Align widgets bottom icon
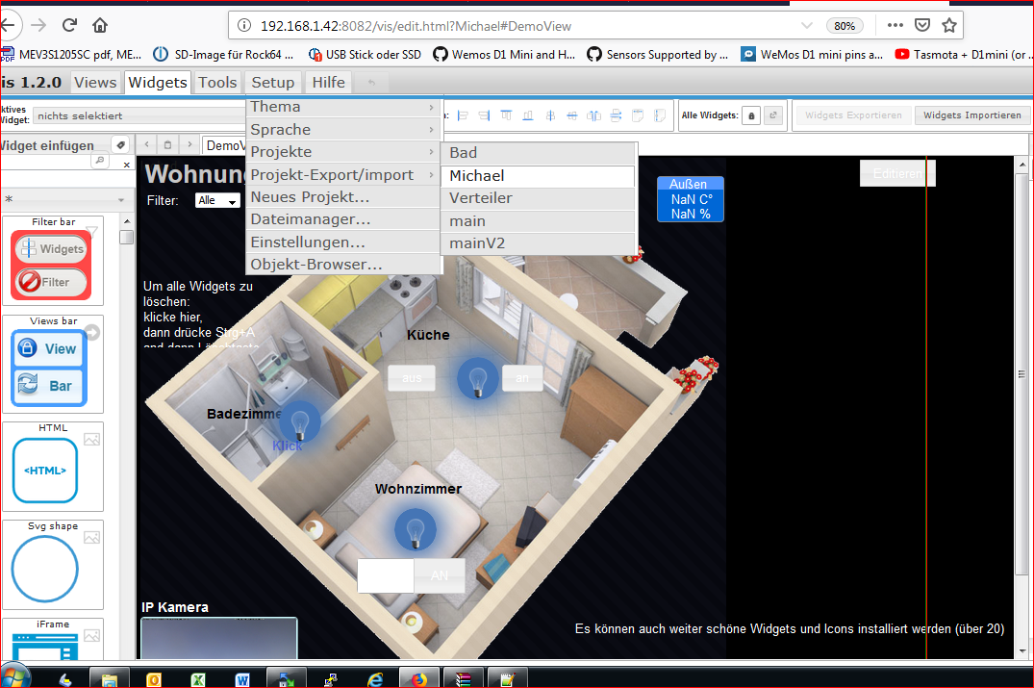 (x=528, y=115)
